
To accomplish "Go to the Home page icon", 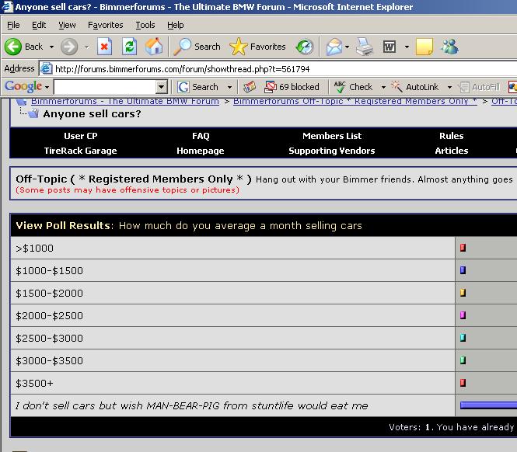I will tap(154, 47).
